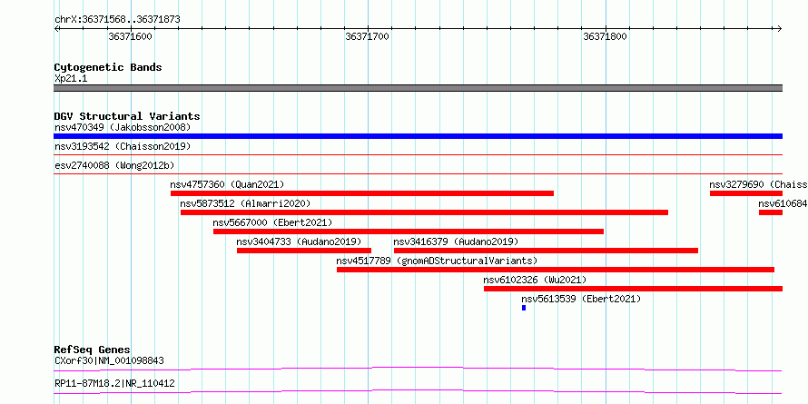808x404 pixels.
Task: Select the nsv6102326 (Wu2021) label
Action: click(535, 280)
